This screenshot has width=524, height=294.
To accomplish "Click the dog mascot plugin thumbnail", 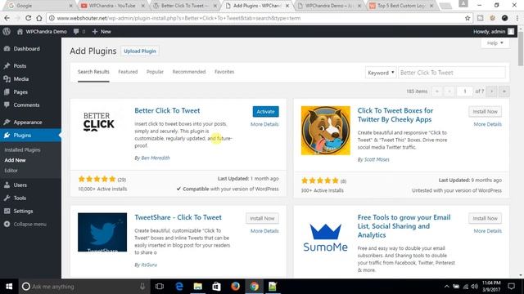I will click(x=326, y=131).
